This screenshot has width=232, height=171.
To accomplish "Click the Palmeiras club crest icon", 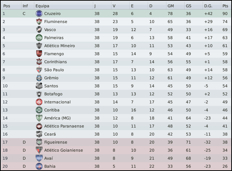I will tap(39, 38).
